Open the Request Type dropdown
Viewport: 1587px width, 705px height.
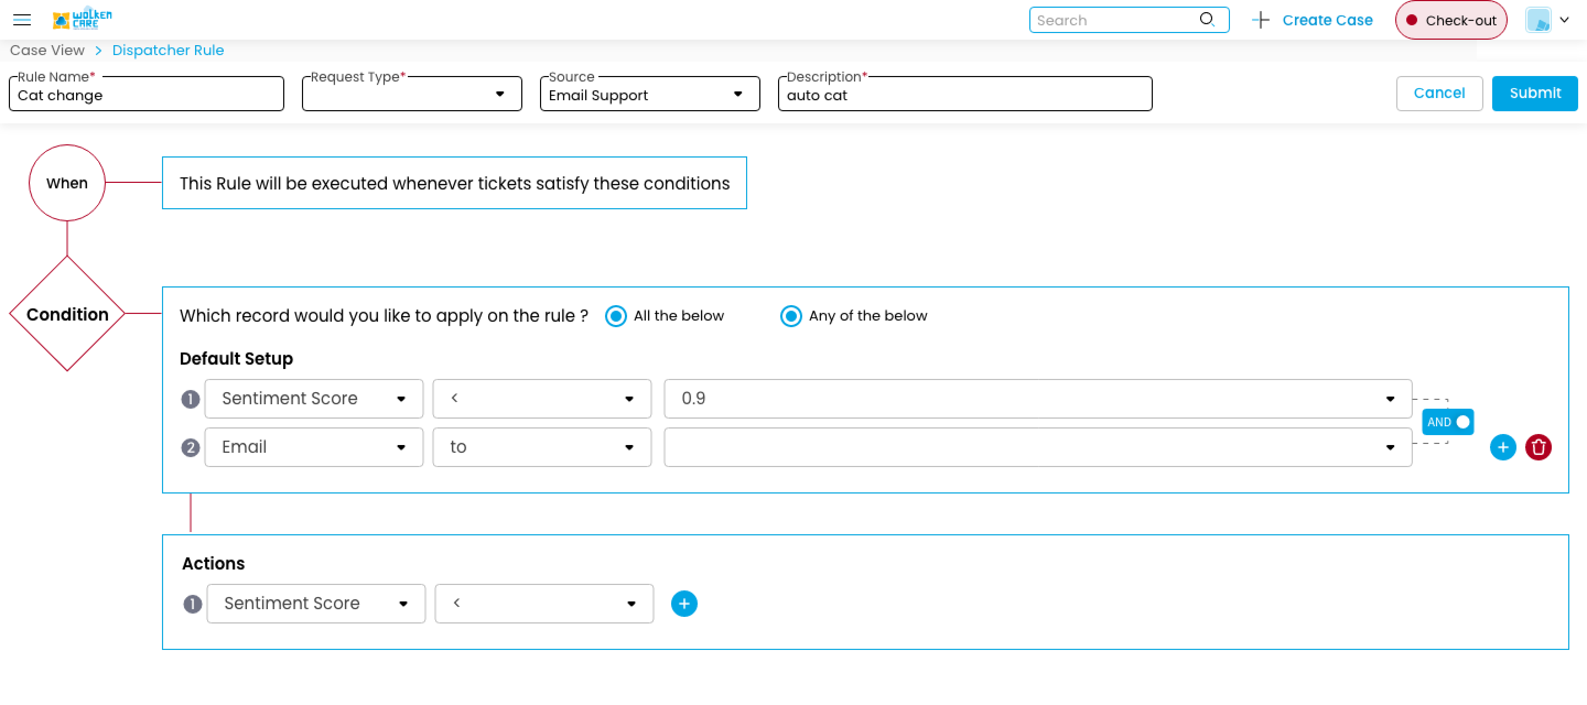tap(412, 94)
